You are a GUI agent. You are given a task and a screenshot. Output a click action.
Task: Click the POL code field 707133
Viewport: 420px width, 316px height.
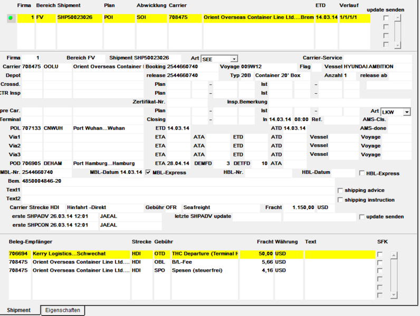pyautogui.click(x=32, y=129)
